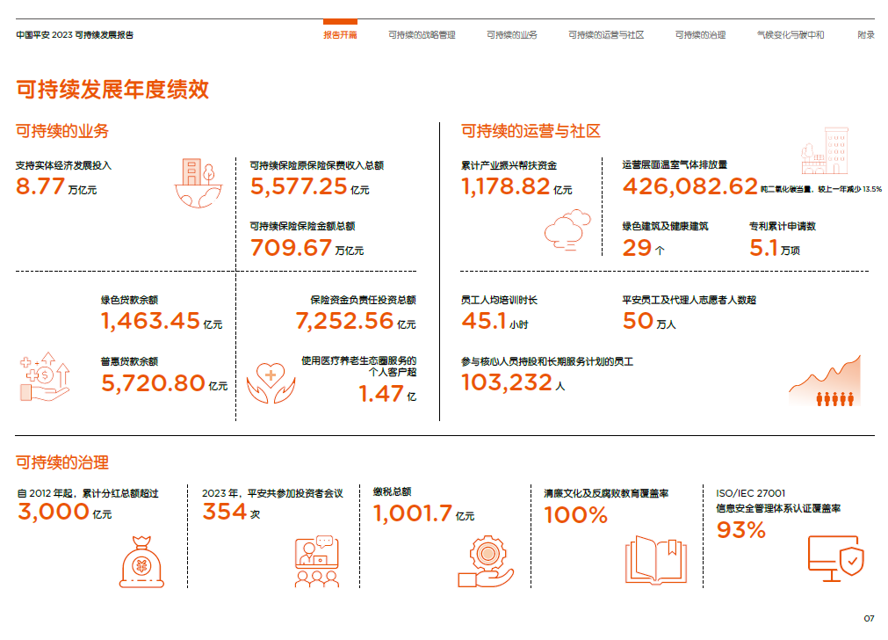Open the 气候变化与碳中和 tab

(x=790, y=35)
